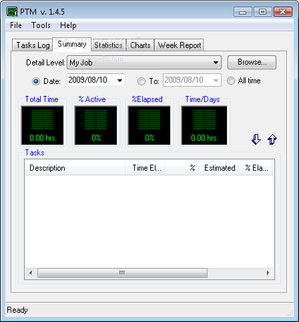This screenshot has width=299, height=322.
Task: Open the Tools menu
Action: 41,25
